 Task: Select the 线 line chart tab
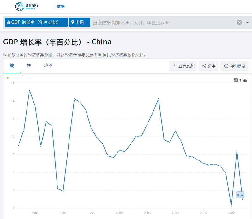coord(12,65)
